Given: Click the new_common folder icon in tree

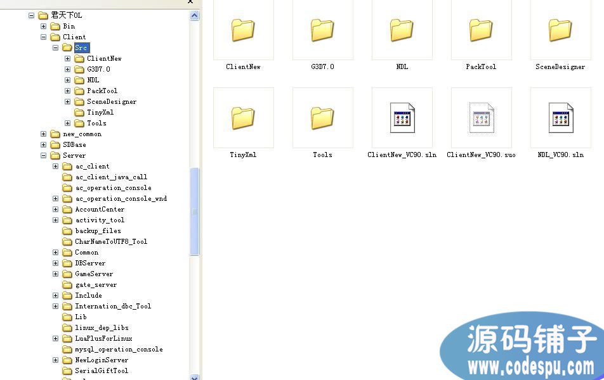Looking at the screenshot, I should pos(55,134).
